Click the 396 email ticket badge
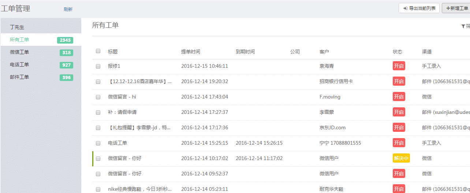 [66, 78]
